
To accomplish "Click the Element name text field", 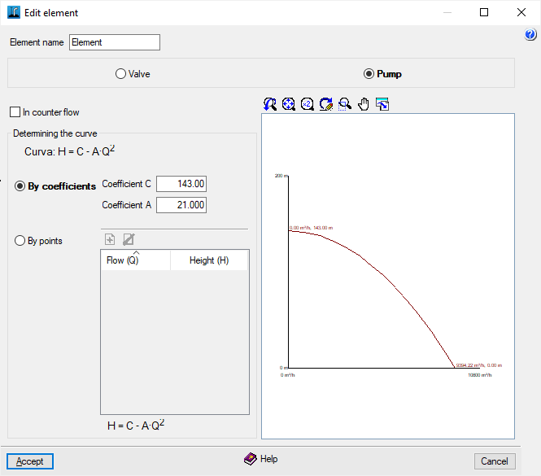I will tap(115, 42).
